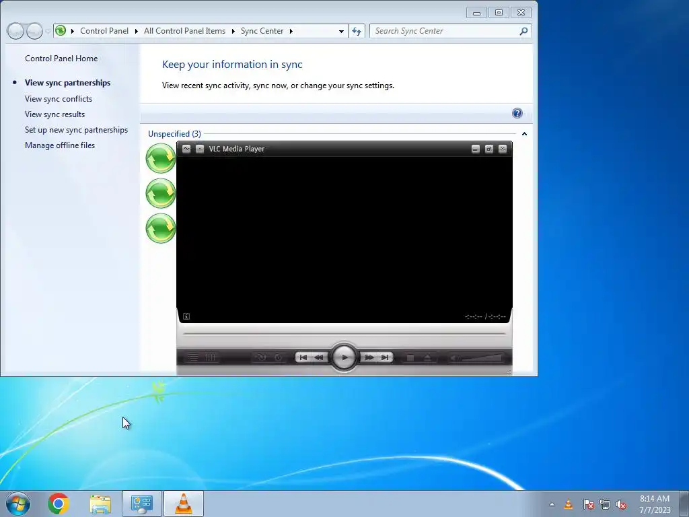Go forward in the Control Panel window
689x517 pixels.
[34, 31]
